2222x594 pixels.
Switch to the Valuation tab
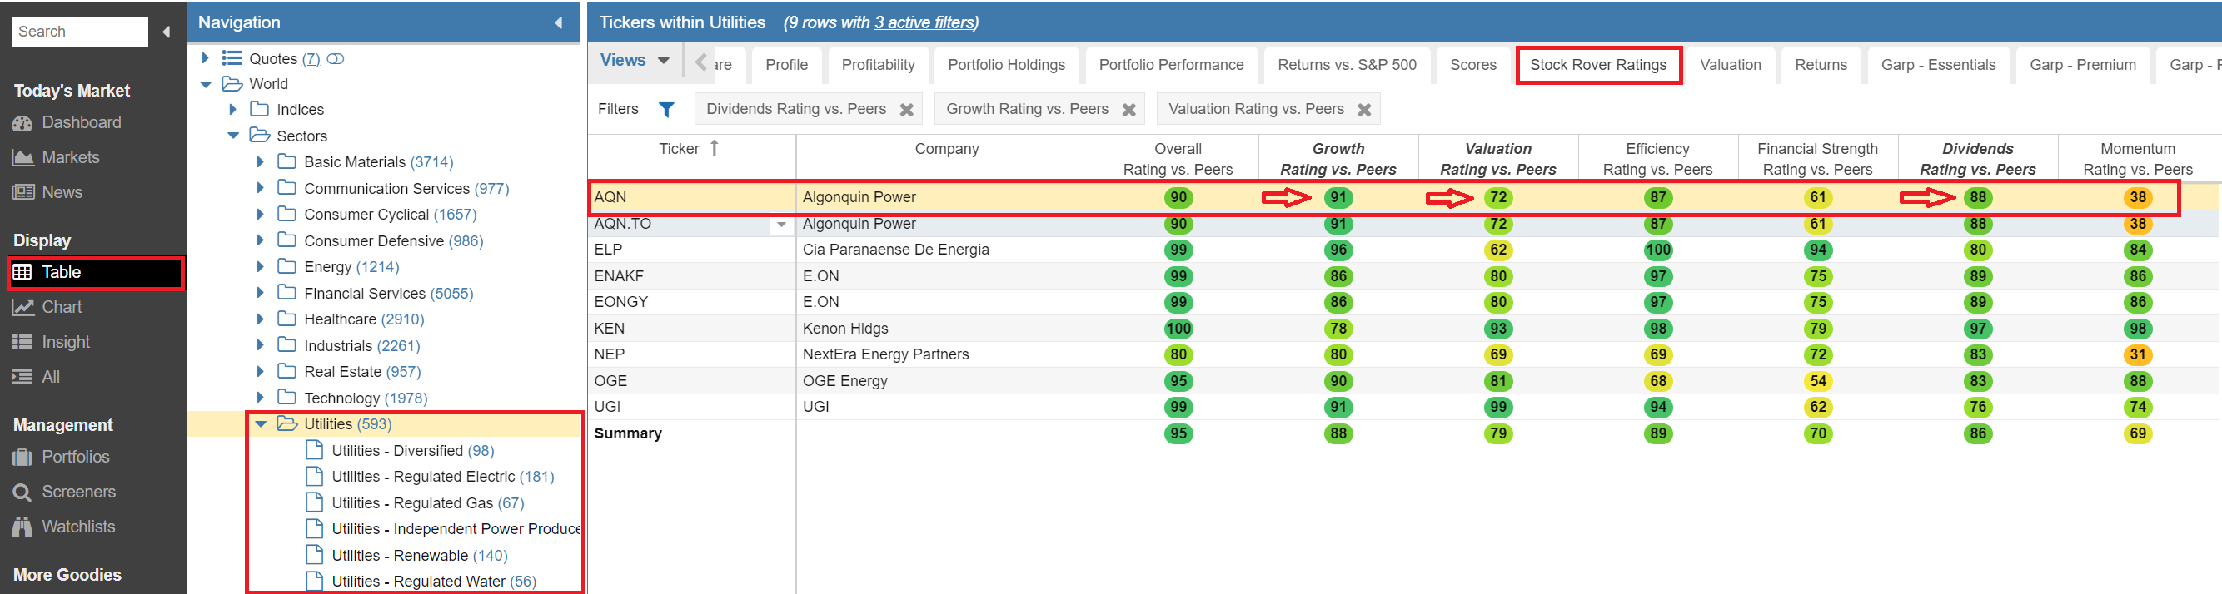click(x=1730, y=65)
